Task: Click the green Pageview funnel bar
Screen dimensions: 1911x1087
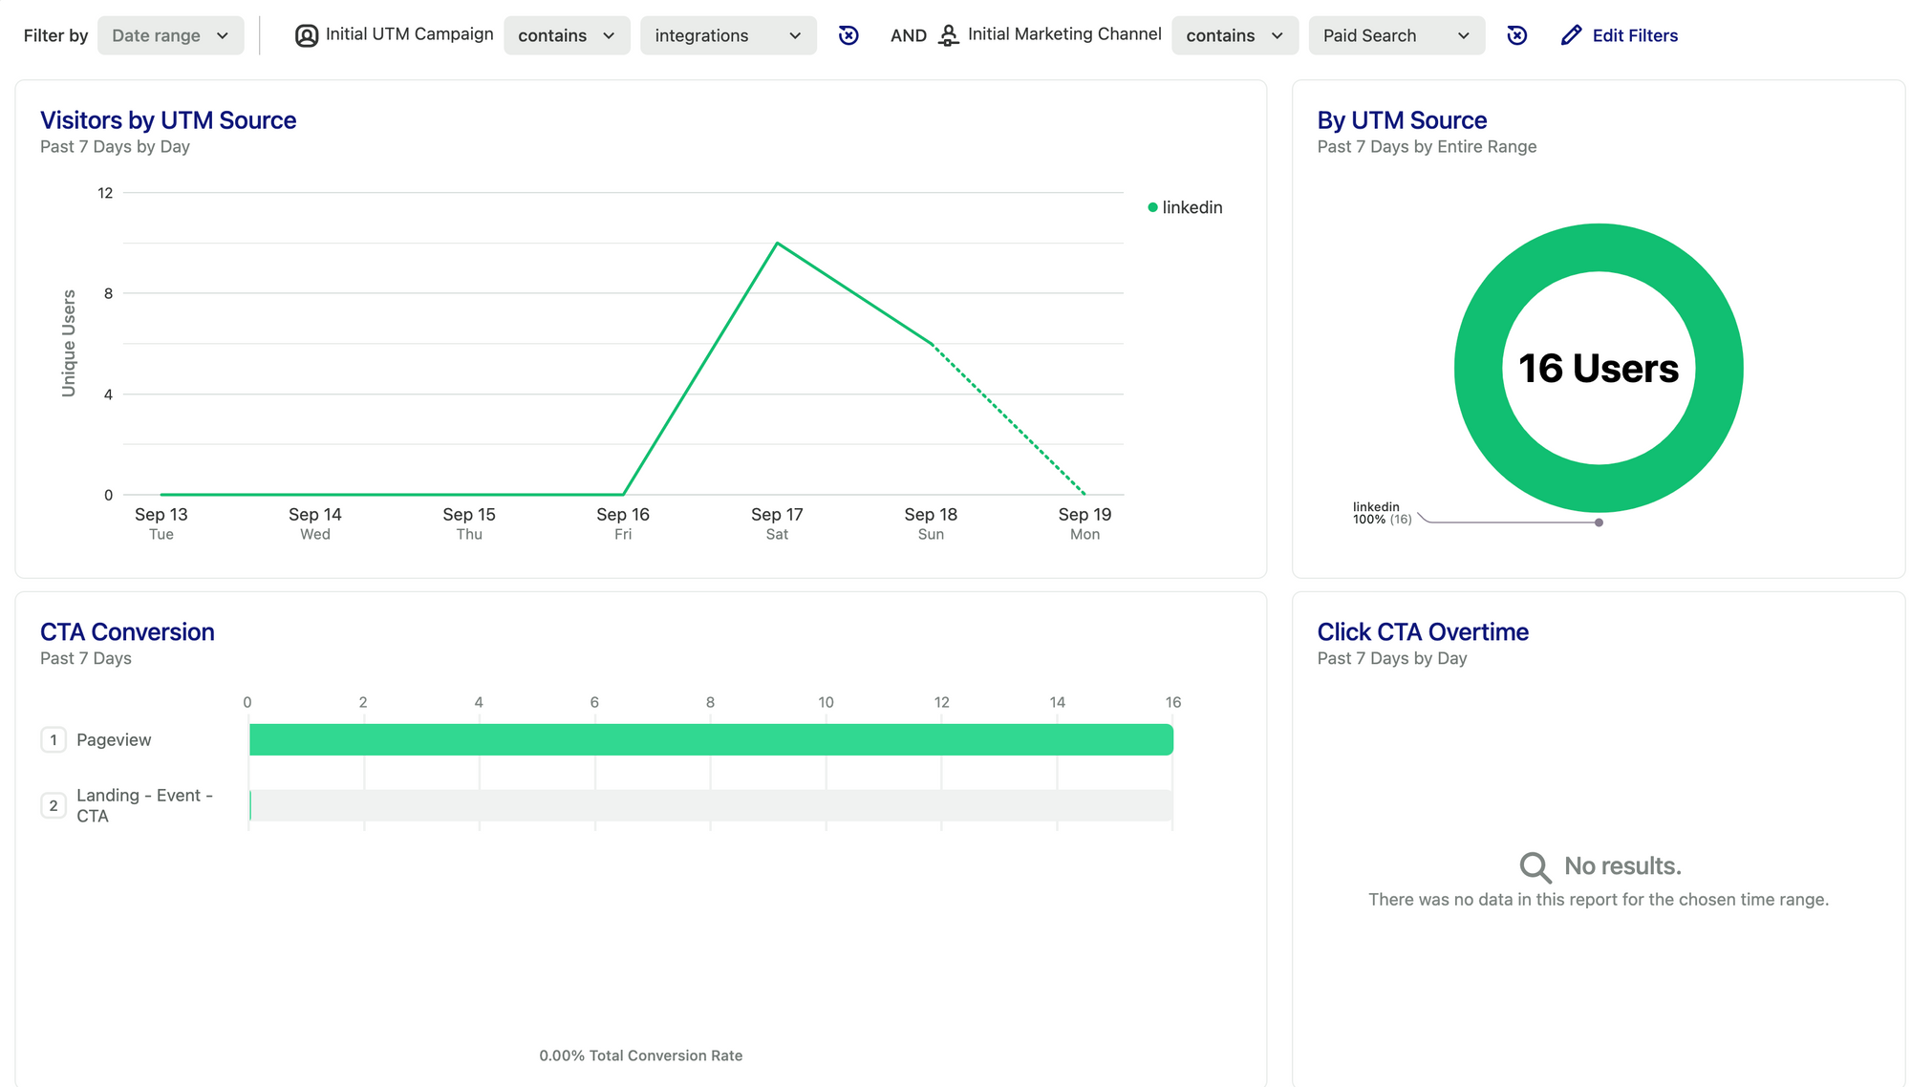Action: pos(710,740)
